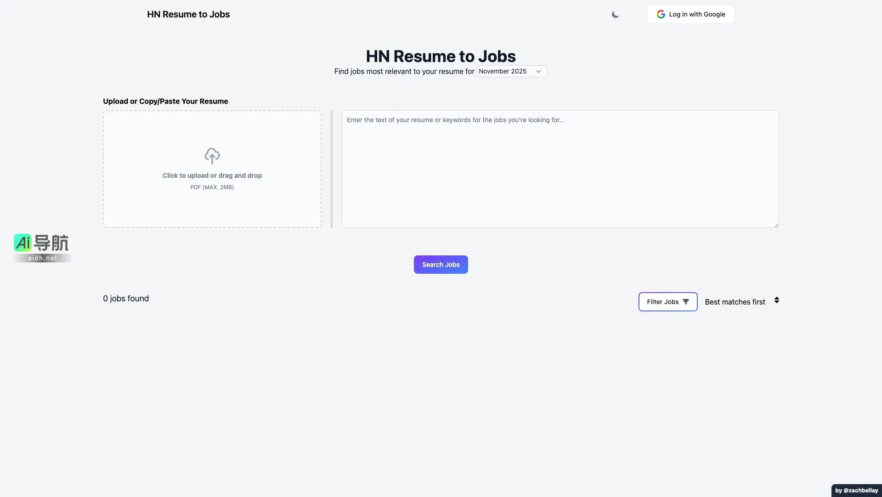
Task: Click the PDF upload drop zone
Action: pos(212,169)
